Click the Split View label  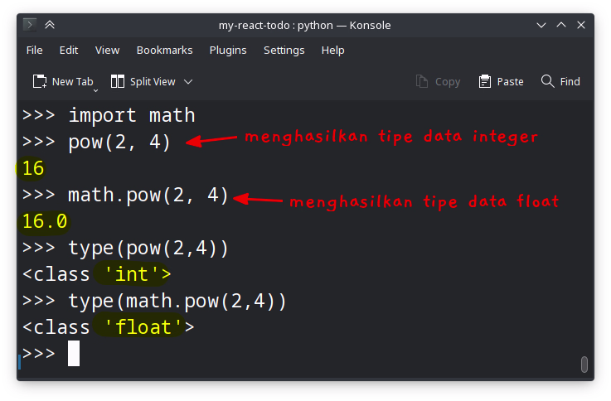pyautogui.click(x=153, y=82)
